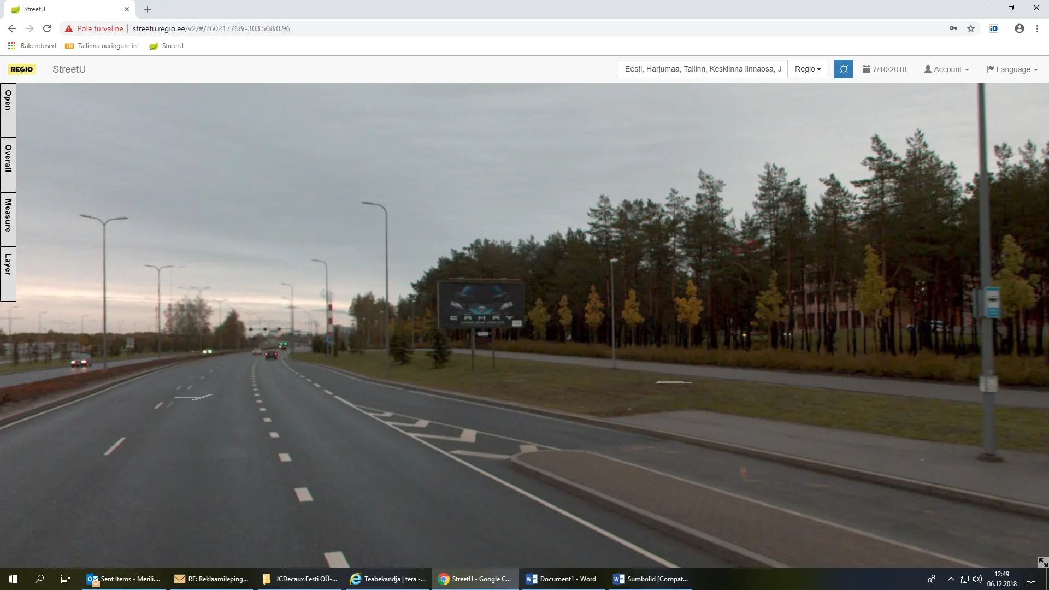
Task: Click the address search input field
Action: click(x=702, y=69)
